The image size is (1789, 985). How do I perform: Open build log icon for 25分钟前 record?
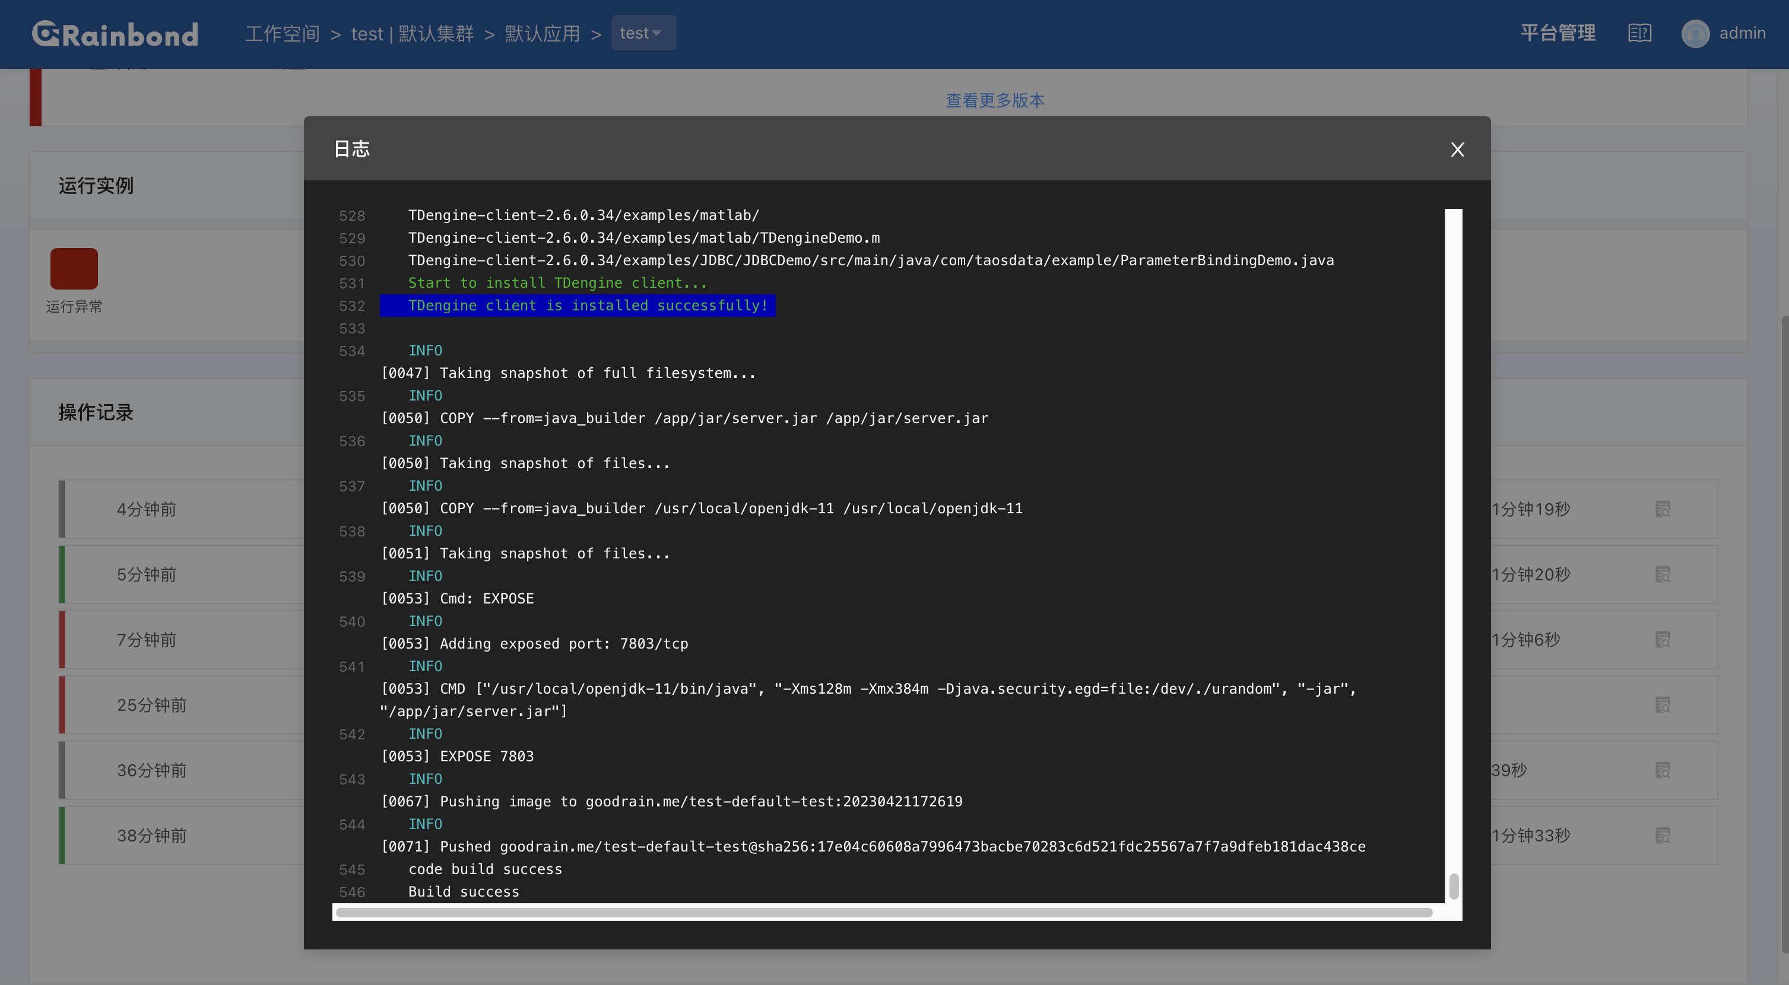coord(1664,704)
